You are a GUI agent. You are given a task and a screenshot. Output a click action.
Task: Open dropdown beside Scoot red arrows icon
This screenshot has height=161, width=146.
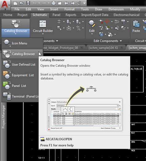point(112,22)
